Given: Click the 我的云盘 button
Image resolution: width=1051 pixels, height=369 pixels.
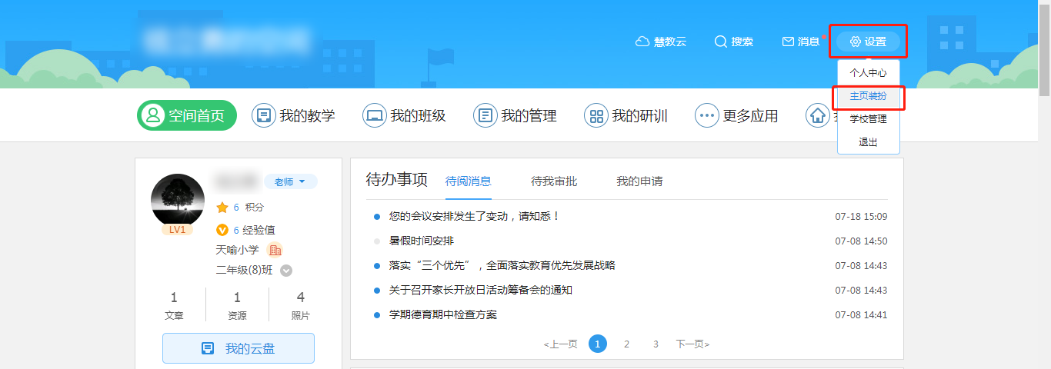Looking at the screenshot, I should pyautogui.click(x=239, y=348).
